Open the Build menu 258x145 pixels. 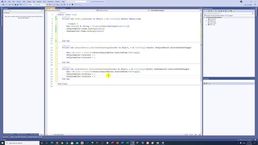coord(24,2)
